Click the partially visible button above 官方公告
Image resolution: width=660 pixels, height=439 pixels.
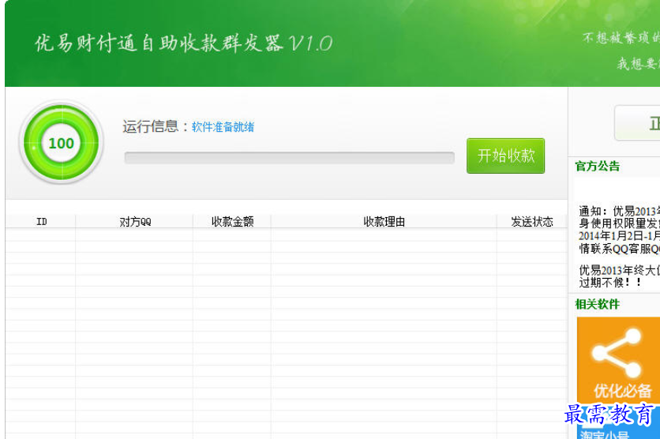pos(637,123)
